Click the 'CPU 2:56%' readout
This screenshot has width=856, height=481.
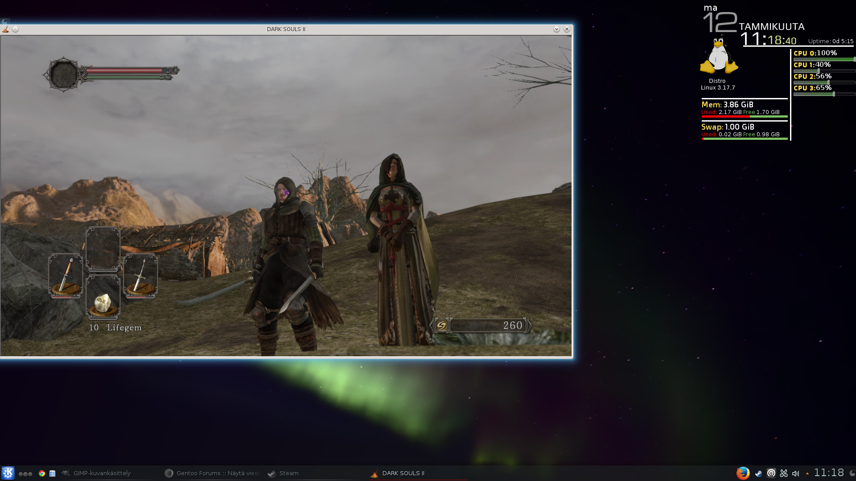coord(812,76)
